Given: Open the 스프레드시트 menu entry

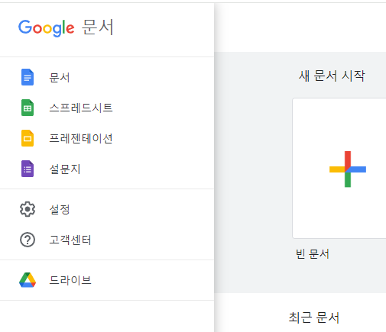Looking at the screenshot, I should tap(107, 108).
